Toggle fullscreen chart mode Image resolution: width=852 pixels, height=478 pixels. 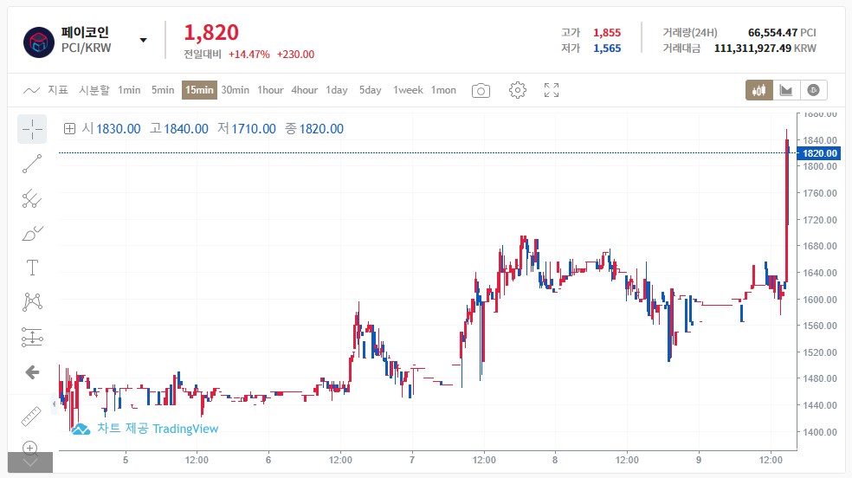tap(552, 90)
